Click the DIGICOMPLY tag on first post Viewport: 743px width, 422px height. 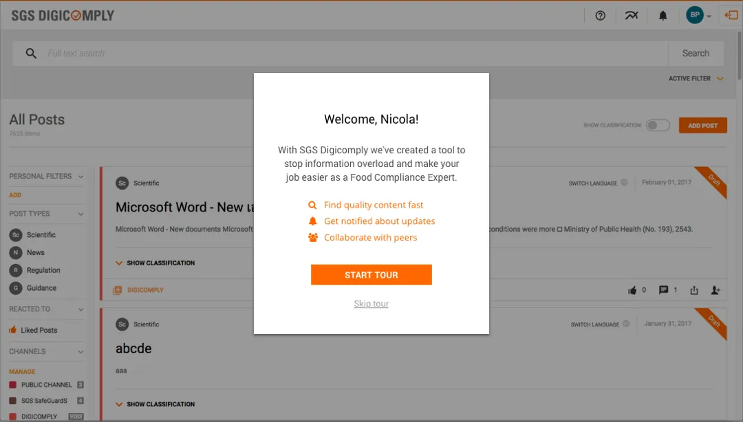tap(138, 290)
